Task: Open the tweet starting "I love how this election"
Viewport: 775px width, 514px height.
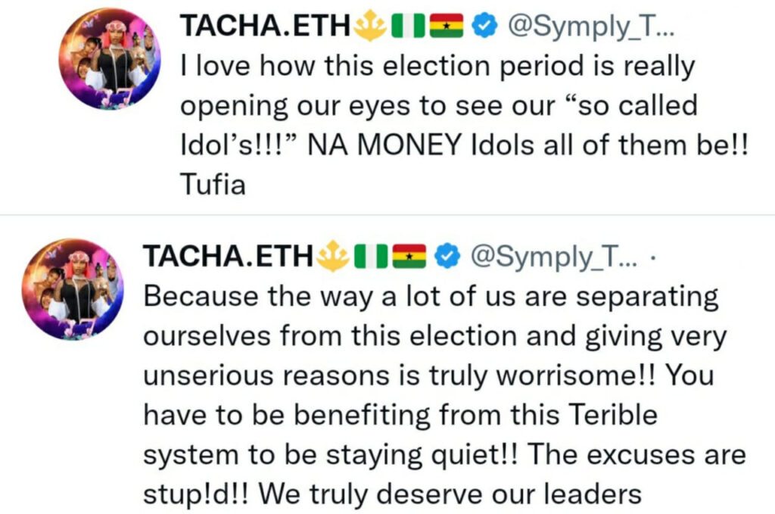Action: click(x=454, y=106)
